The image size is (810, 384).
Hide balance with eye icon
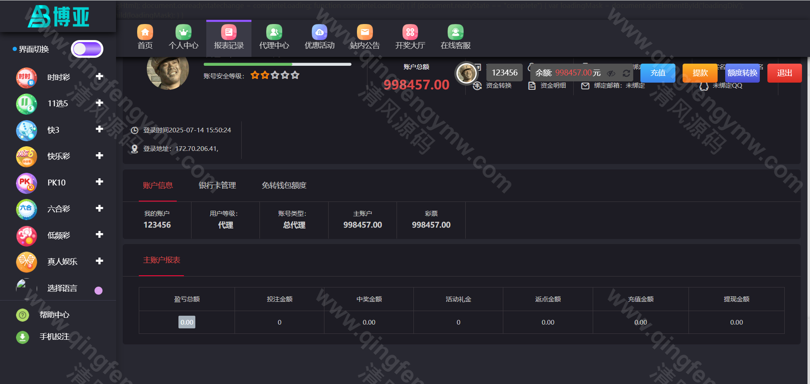[611, 73]
